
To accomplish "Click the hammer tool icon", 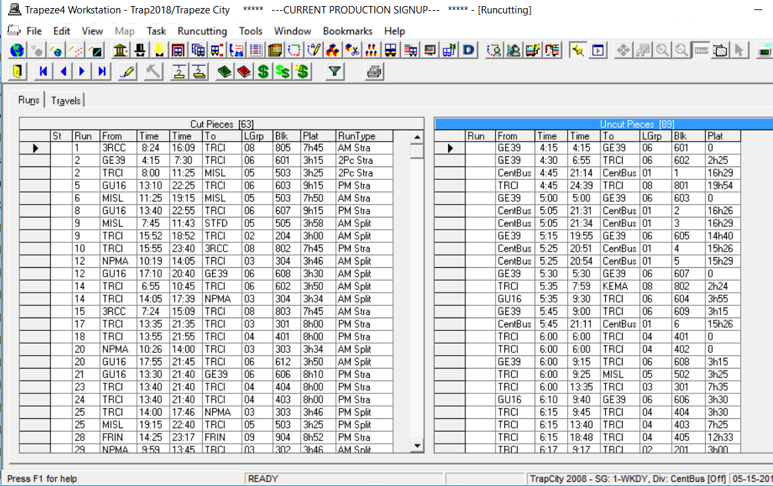I will tap(152, 71).
